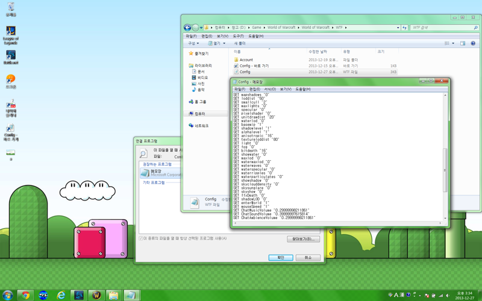
Task: Open the blue globe app on the taskbar
Action: click(x=43, y=295)
